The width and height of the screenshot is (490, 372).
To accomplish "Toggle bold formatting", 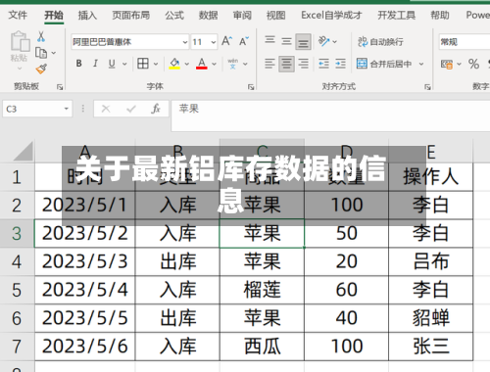I will pos(78,64).
